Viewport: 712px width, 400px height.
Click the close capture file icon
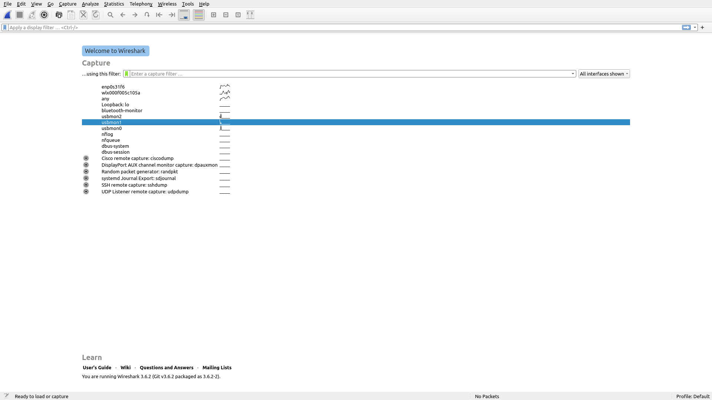pos(83,15)
